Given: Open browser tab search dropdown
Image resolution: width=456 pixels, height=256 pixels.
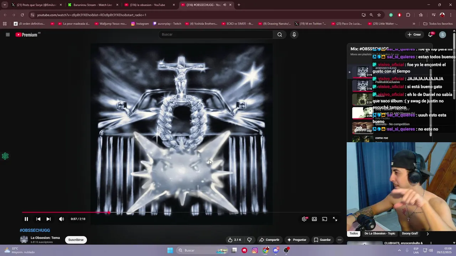Looking at the screenshot, I should click(x=4, y=5).
